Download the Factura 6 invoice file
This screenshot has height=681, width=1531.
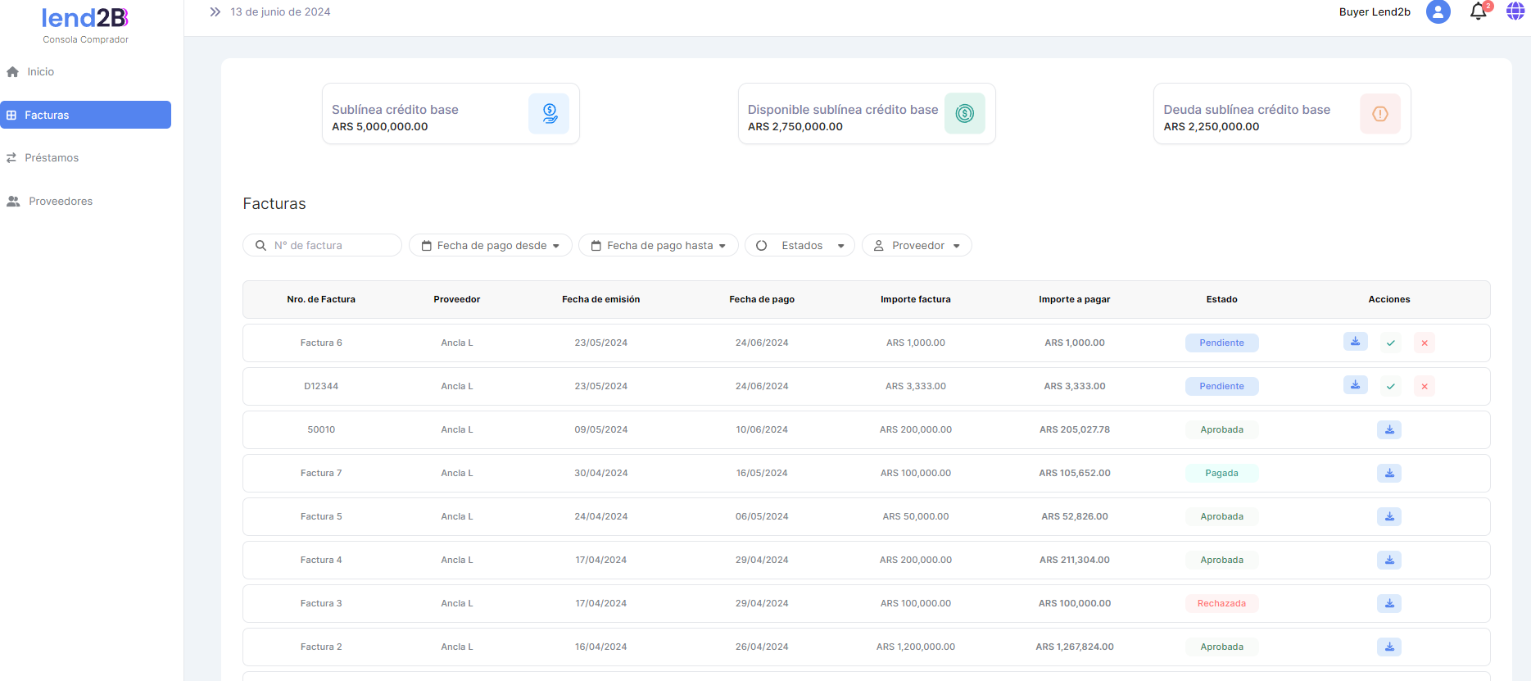tap(1355, 342)
